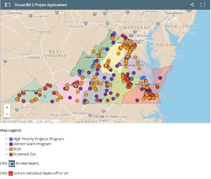
Task: Expand map to full screen
Action: (x=203, y=5)
